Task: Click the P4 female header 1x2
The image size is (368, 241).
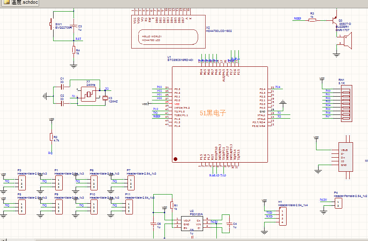Action: [x=339, y=203]
